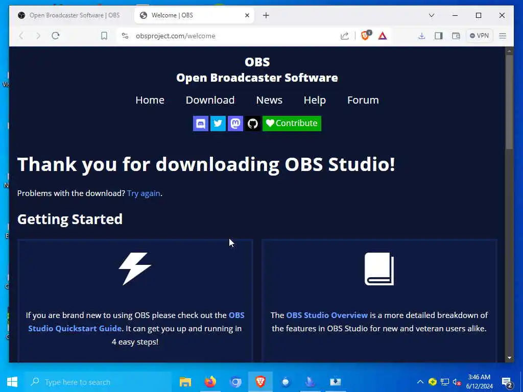Open the OBS GitHub icon link
The width and height of the screenshot is (523, 392).
252,124
